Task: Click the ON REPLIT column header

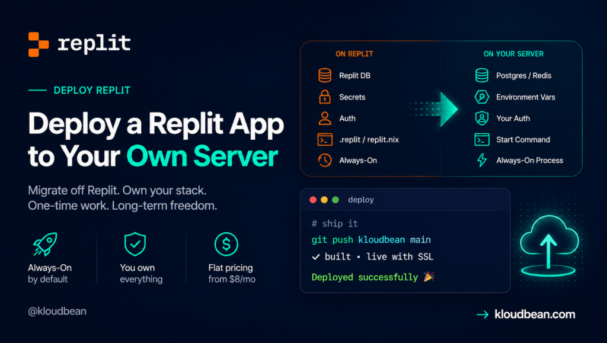Action: click(x=354, y=54)
